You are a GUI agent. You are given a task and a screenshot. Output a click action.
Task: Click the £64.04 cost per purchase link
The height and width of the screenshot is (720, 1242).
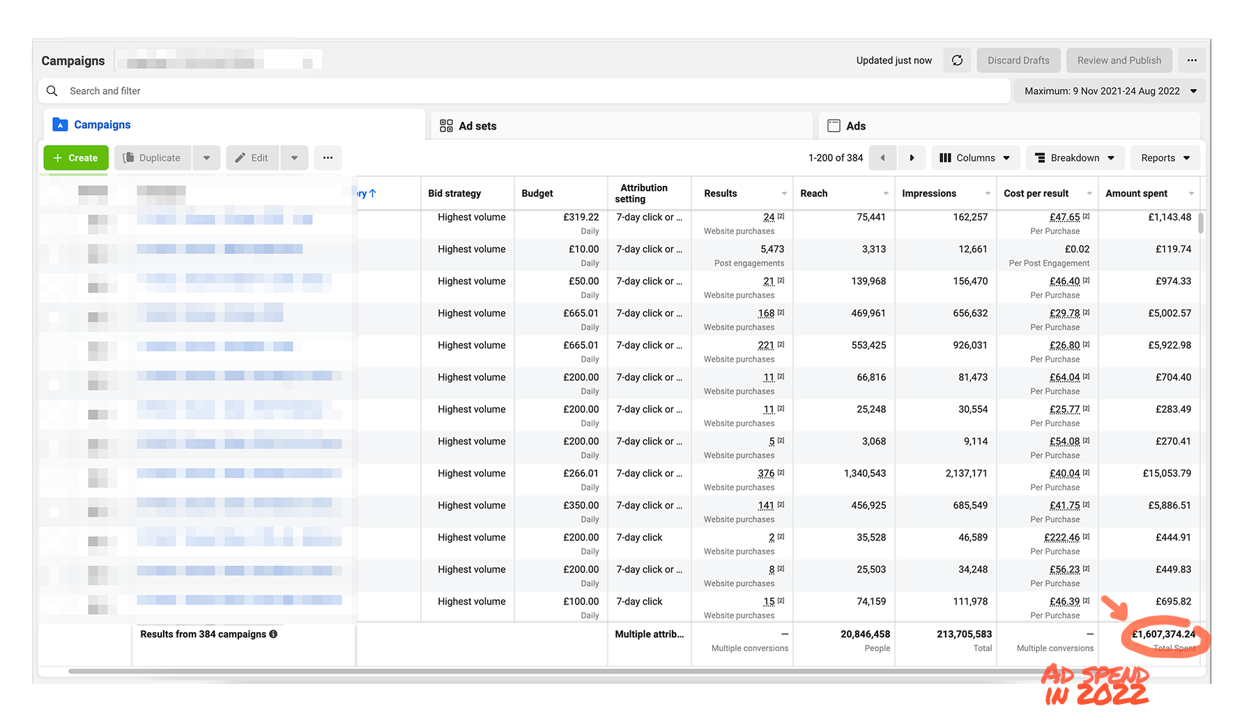coord(1065,377)
